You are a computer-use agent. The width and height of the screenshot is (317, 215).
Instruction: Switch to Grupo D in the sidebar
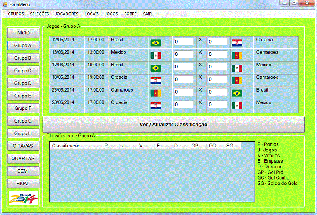pyautogui.click(x=23, y=83)
